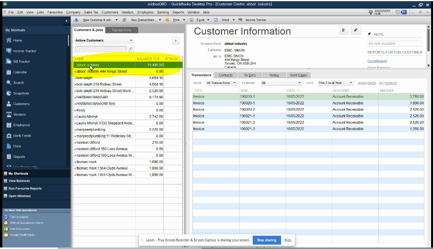The height and width of the screenshot is (249, 433).
Task: Click Open Windows in sidebar
Action: [x=19, y=196]
